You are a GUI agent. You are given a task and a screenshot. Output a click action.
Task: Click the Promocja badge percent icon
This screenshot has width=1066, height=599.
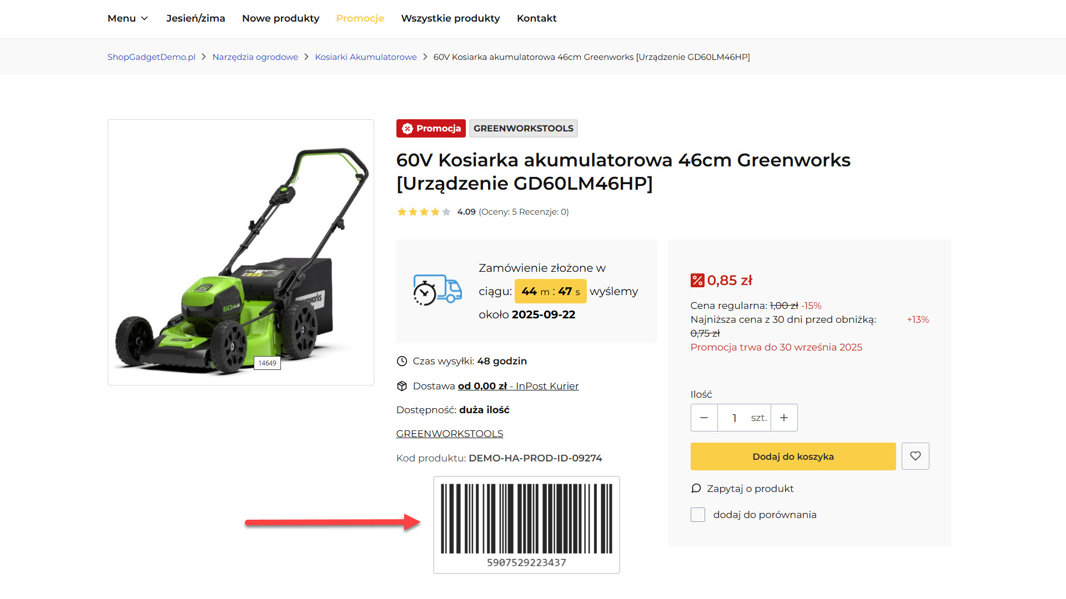pos(408,129)
